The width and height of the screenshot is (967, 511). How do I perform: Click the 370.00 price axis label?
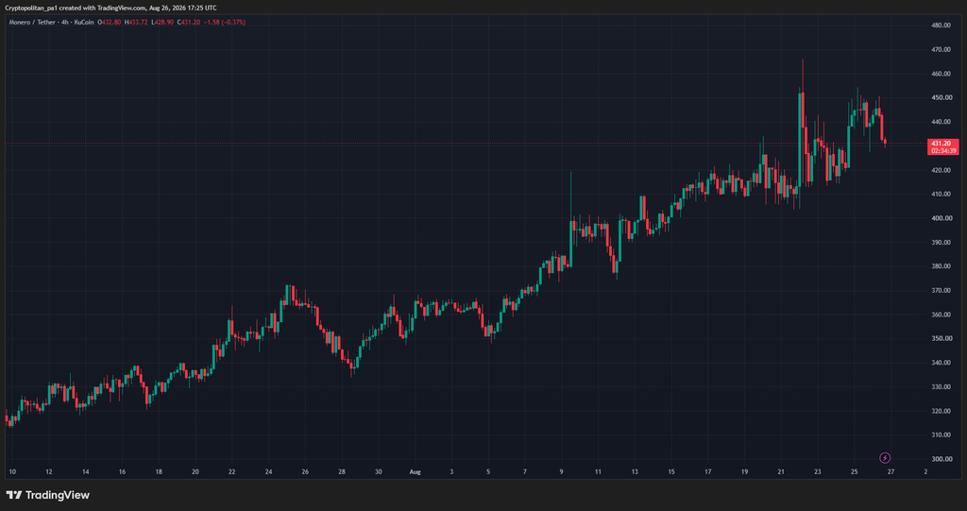[942, 290]
